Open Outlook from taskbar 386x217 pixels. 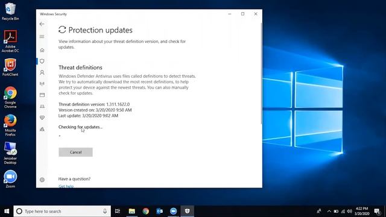[159, 211]
